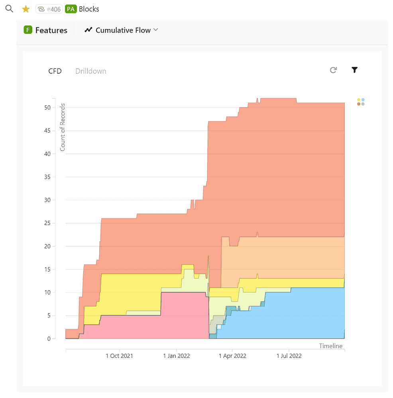This screenshot has width=393, height=398.
Task: Click the Count of Records axis label
Action: [63, 127]
